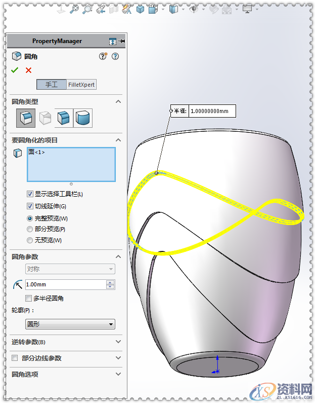Viewport: 316px width, 404px height.
Task: Open Hide/Show Items dropdown arrow
Action: coord(203,10)
